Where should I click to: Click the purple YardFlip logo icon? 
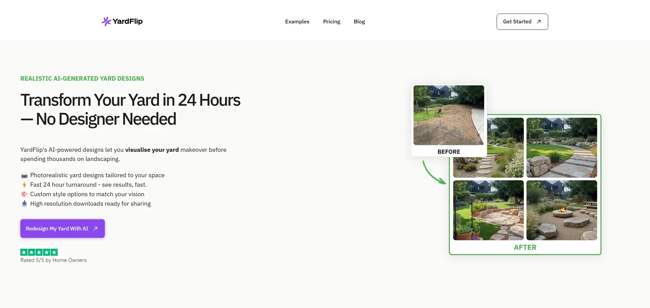(106, 21)
